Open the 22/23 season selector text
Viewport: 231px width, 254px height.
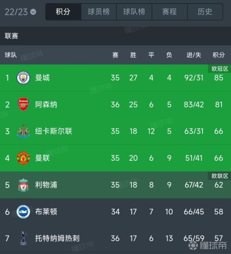pyautogui.click(x=16, y=12)
